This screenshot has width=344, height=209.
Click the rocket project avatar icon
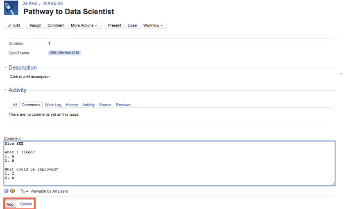11,8
